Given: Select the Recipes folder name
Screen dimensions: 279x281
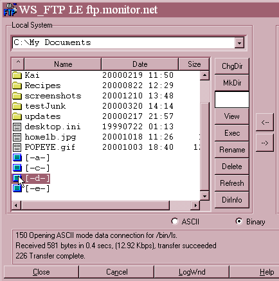Looking at the screenshot, I should [42, 86].
